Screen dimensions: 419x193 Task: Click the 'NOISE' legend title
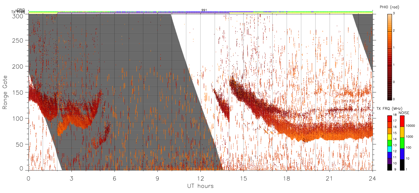[404, 113]
